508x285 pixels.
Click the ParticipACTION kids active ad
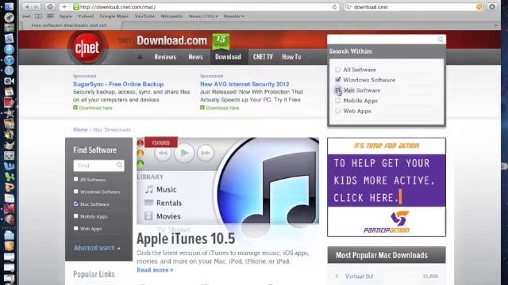387,187
